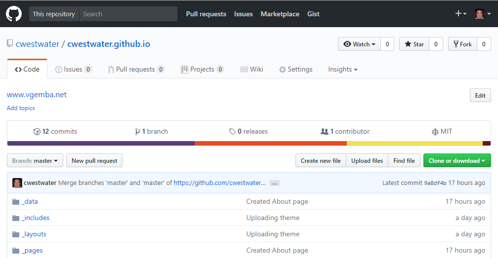Open Issues in the top navigation

point(243,14)
